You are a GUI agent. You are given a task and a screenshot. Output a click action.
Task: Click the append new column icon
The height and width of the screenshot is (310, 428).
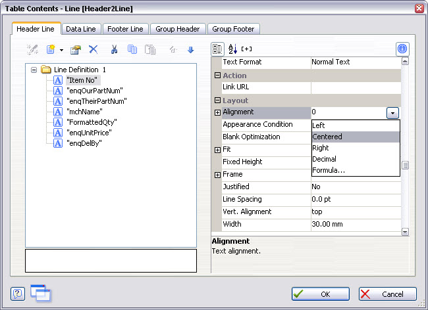51,49
